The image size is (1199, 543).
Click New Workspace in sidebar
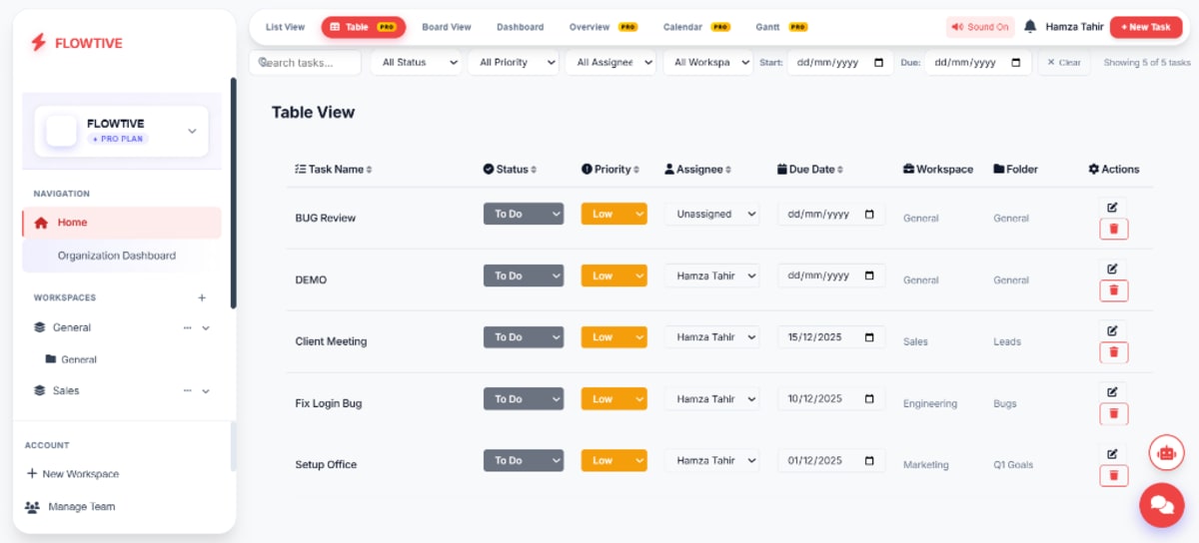coord(73,474)
